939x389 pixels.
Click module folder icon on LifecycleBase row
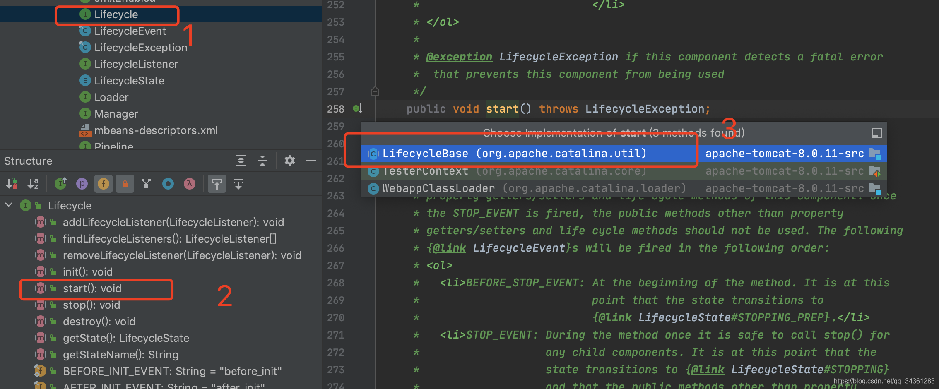click(875, 154)
